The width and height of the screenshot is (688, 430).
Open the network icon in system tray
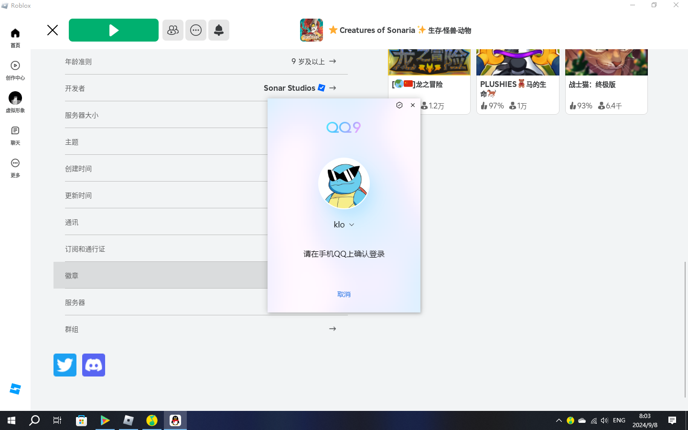(593, 420)
